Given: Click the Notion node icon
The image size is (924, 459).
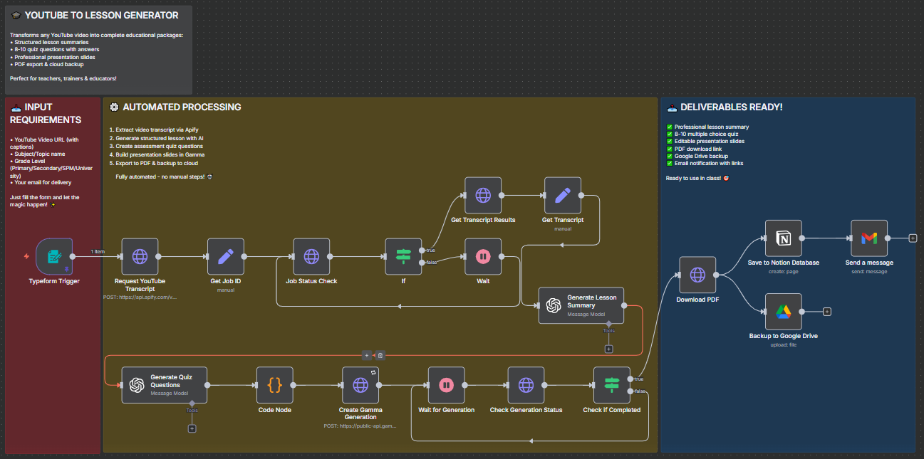Looking at the screenshot, I should click(784, 238).
